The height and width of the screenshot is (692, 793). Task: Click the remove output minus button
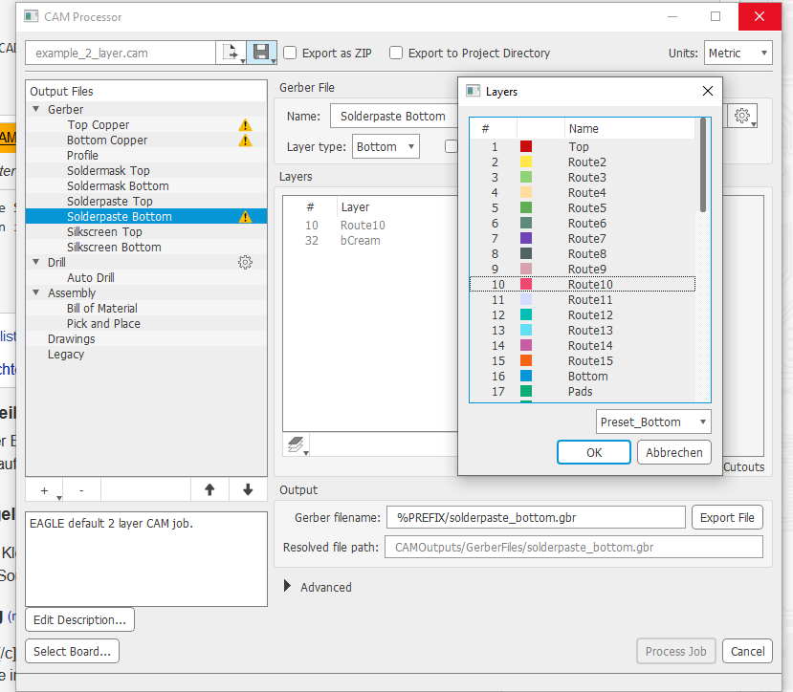pyautogui.click(x=81, y=489)
